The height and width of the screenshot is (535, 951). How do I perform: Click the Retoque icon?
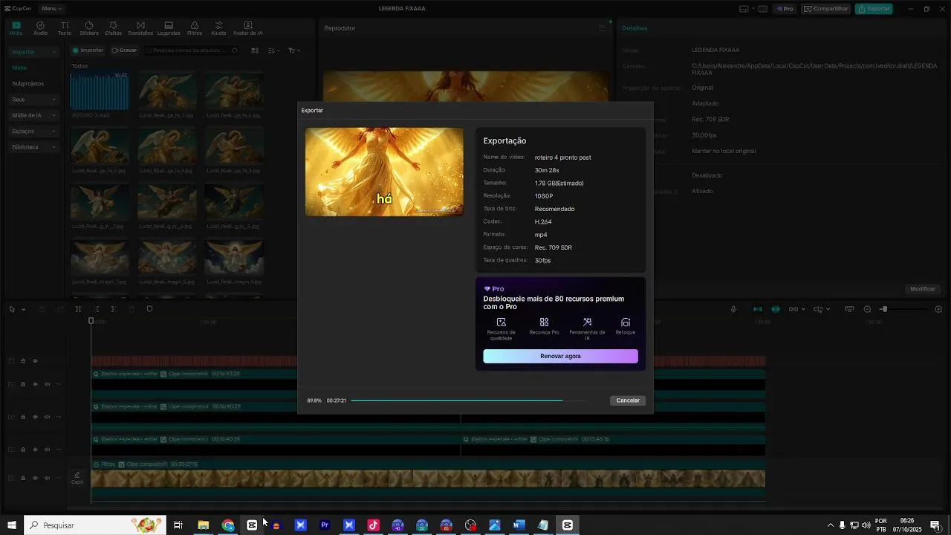626,326
